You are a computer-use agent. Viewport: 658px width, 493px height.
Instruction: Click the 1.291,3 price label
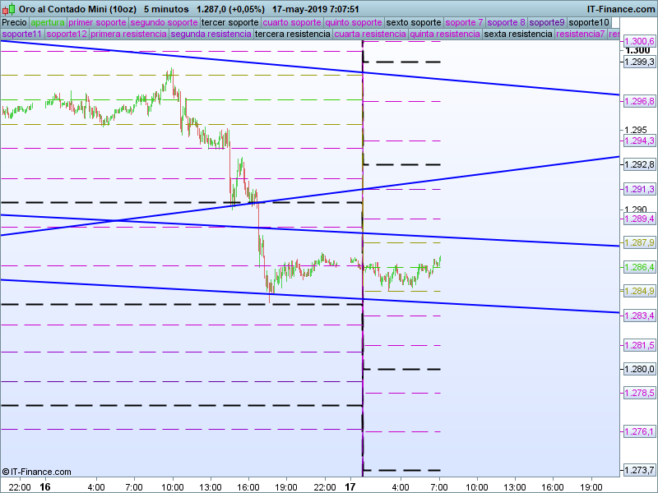[639, 189]
